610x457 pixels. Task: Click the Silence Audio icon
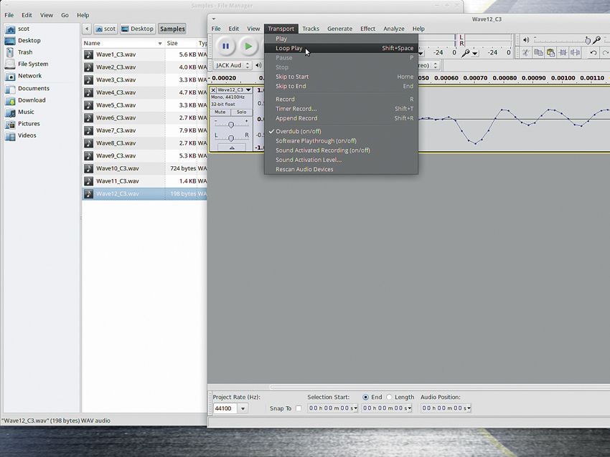click(x=574, y=52)
